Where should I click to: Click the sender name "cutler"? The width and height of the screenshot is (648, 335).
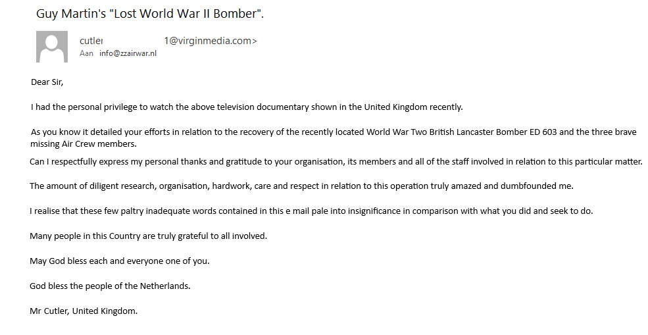pyautogui.click(x=91, y=41)
